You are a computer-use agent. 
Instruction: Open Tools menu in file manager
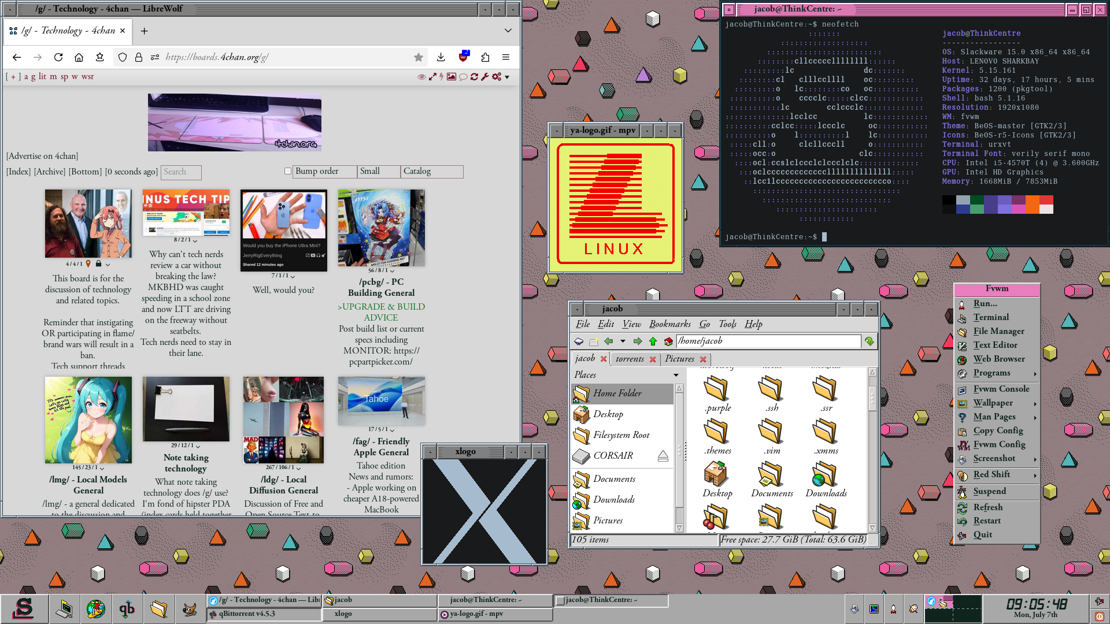tap(727, 324)
